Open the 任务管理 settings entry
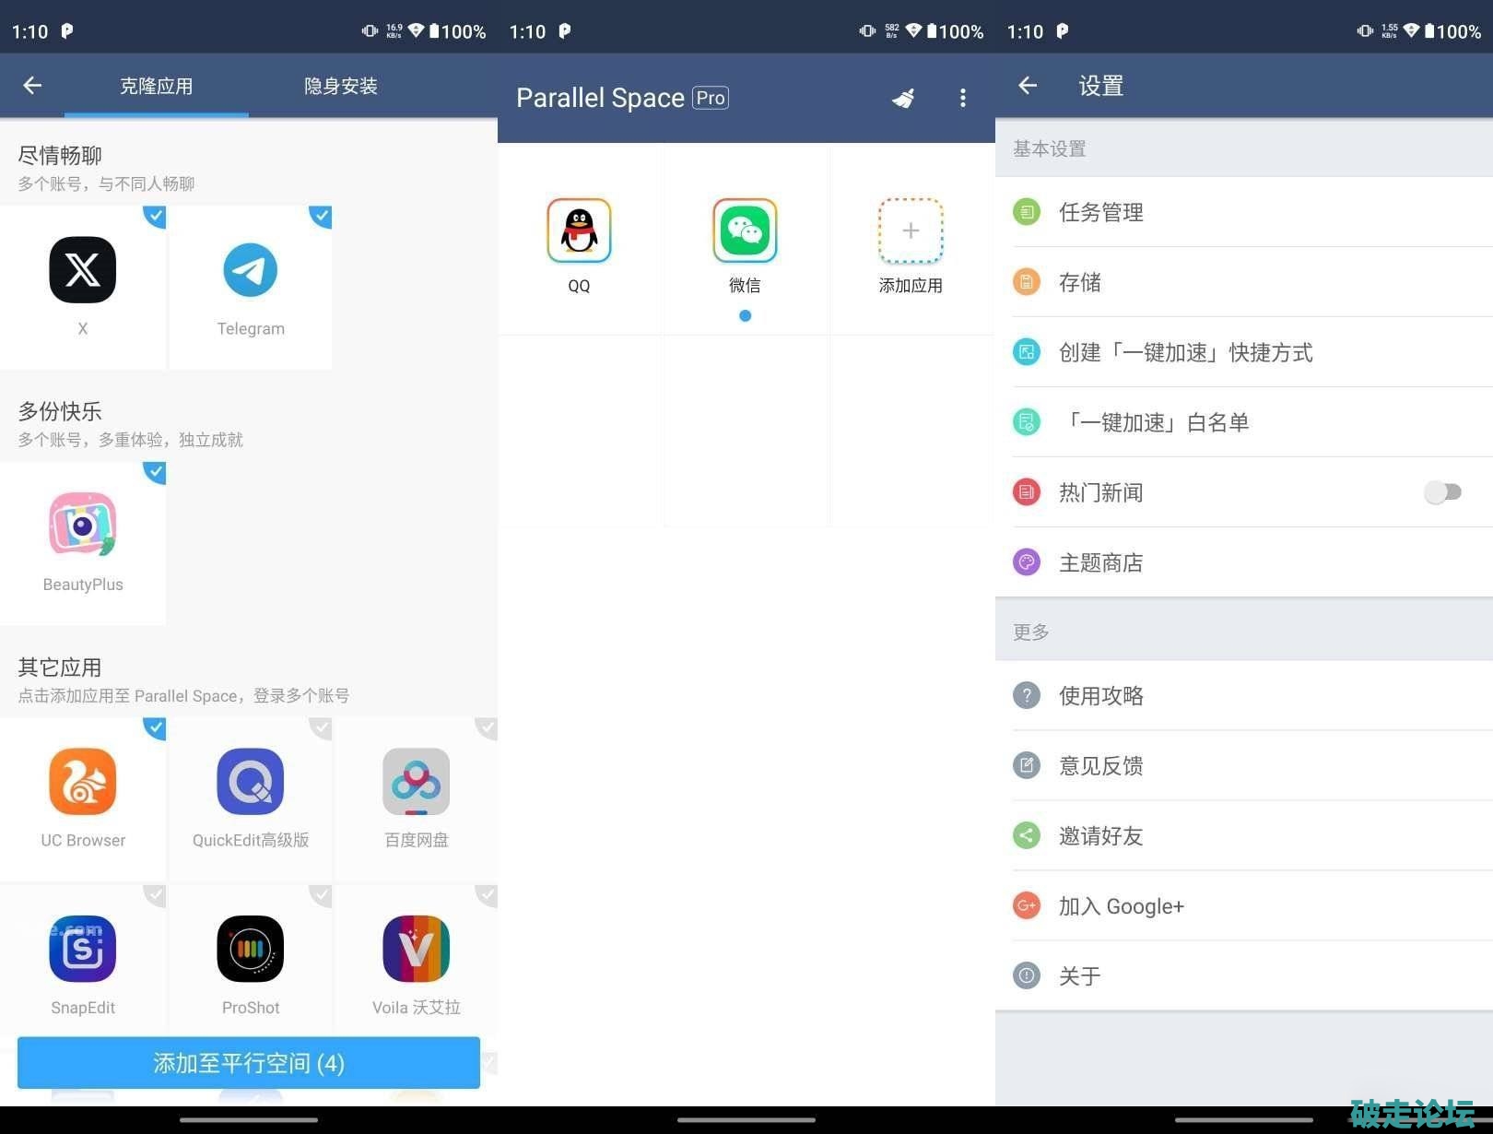 point(1244,212)
